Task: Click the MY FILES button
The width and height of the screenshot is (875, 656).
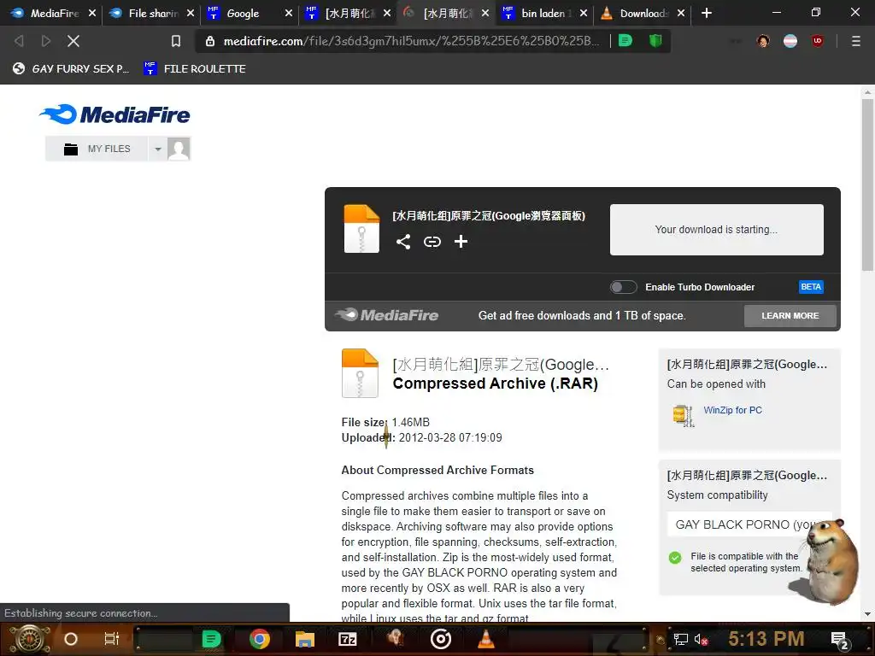Action: [x=97, y=149]
